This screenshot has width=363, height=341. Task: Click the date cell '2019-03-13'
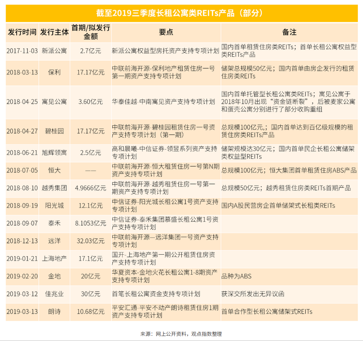click(x=22, y=311)
